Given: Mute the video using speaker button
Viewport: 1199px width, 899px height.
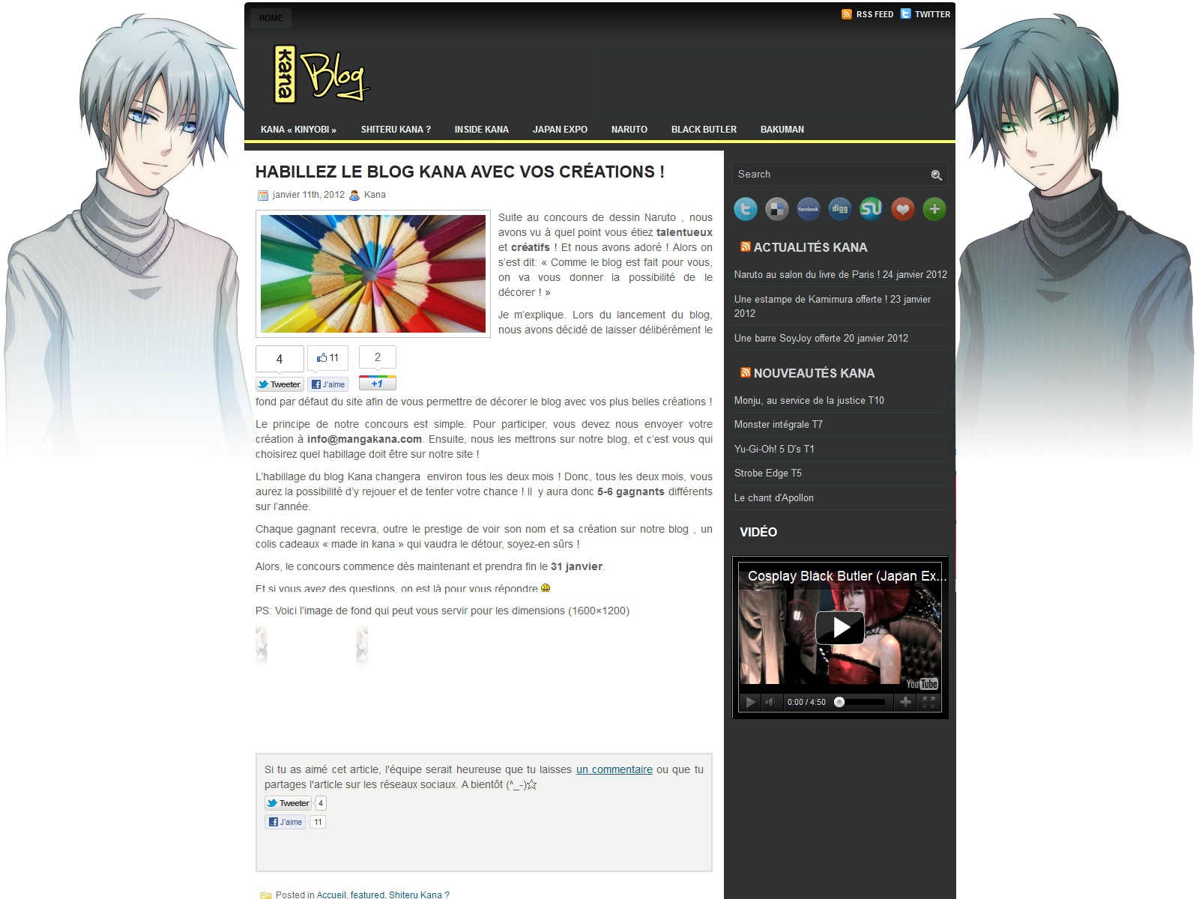Looking at the screenshot, I should (x=770, y=702).
